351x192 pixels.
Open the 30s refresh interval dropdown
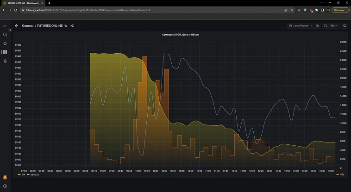333,26
